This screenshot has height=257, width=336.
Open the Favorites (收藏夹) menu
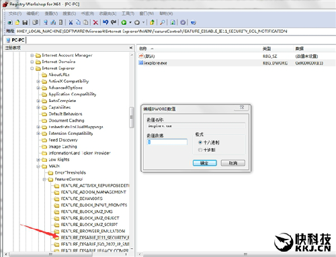108,13
